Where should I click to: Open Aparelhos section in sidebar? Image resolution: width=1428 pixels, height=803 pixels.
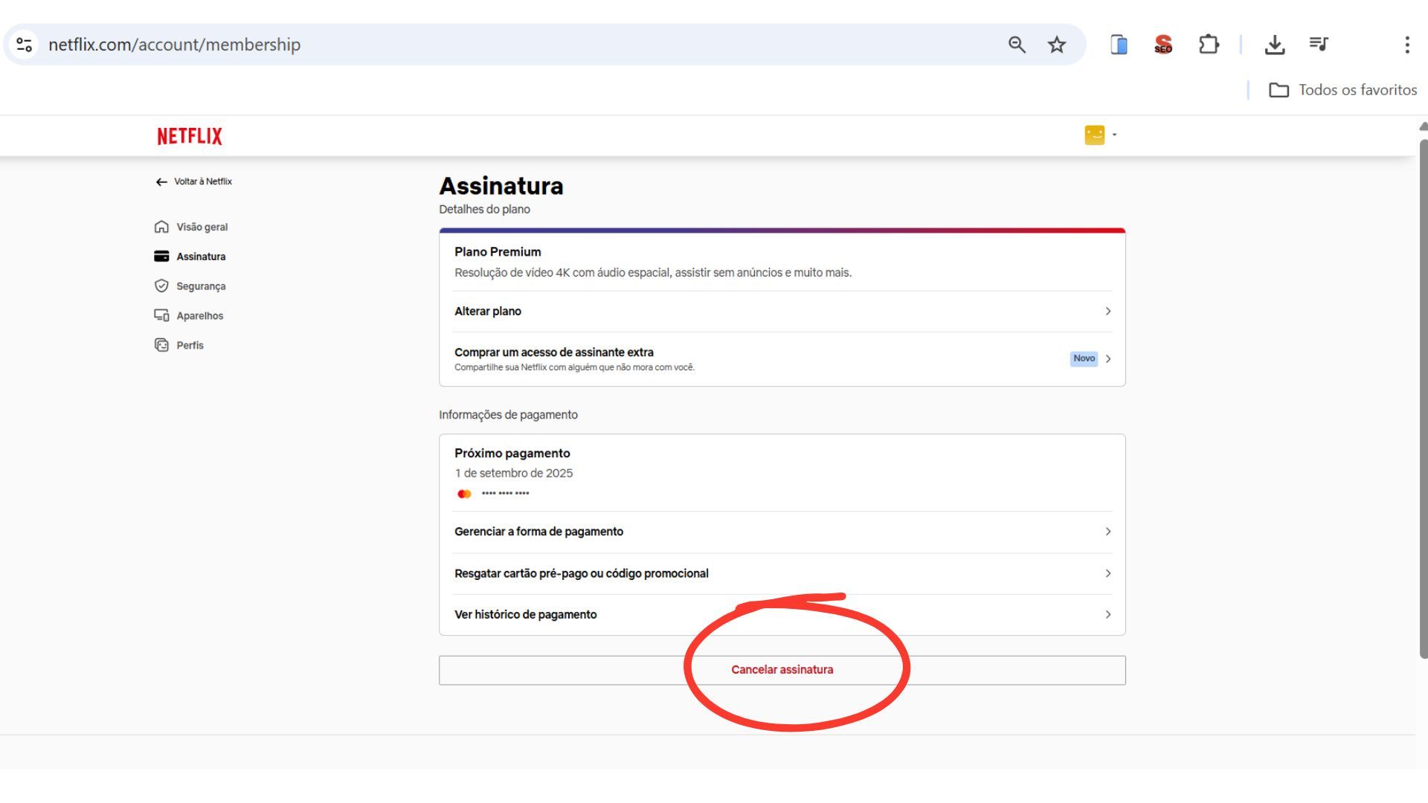pos(200,316)
